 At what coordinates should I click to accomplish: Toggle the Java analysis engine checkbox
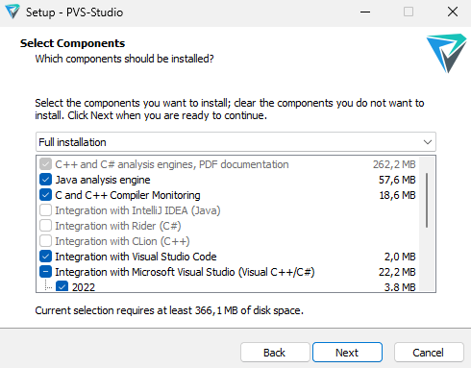pyautogui.click(x=45, y=180)
